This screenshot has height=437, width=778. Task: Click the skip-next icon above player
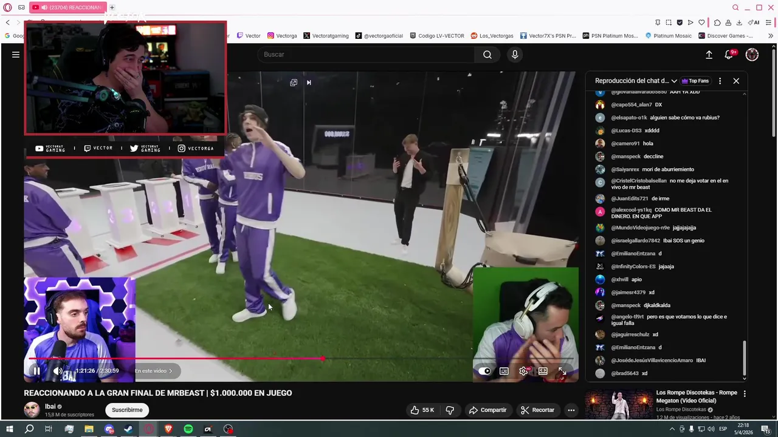tap(309, 83)
